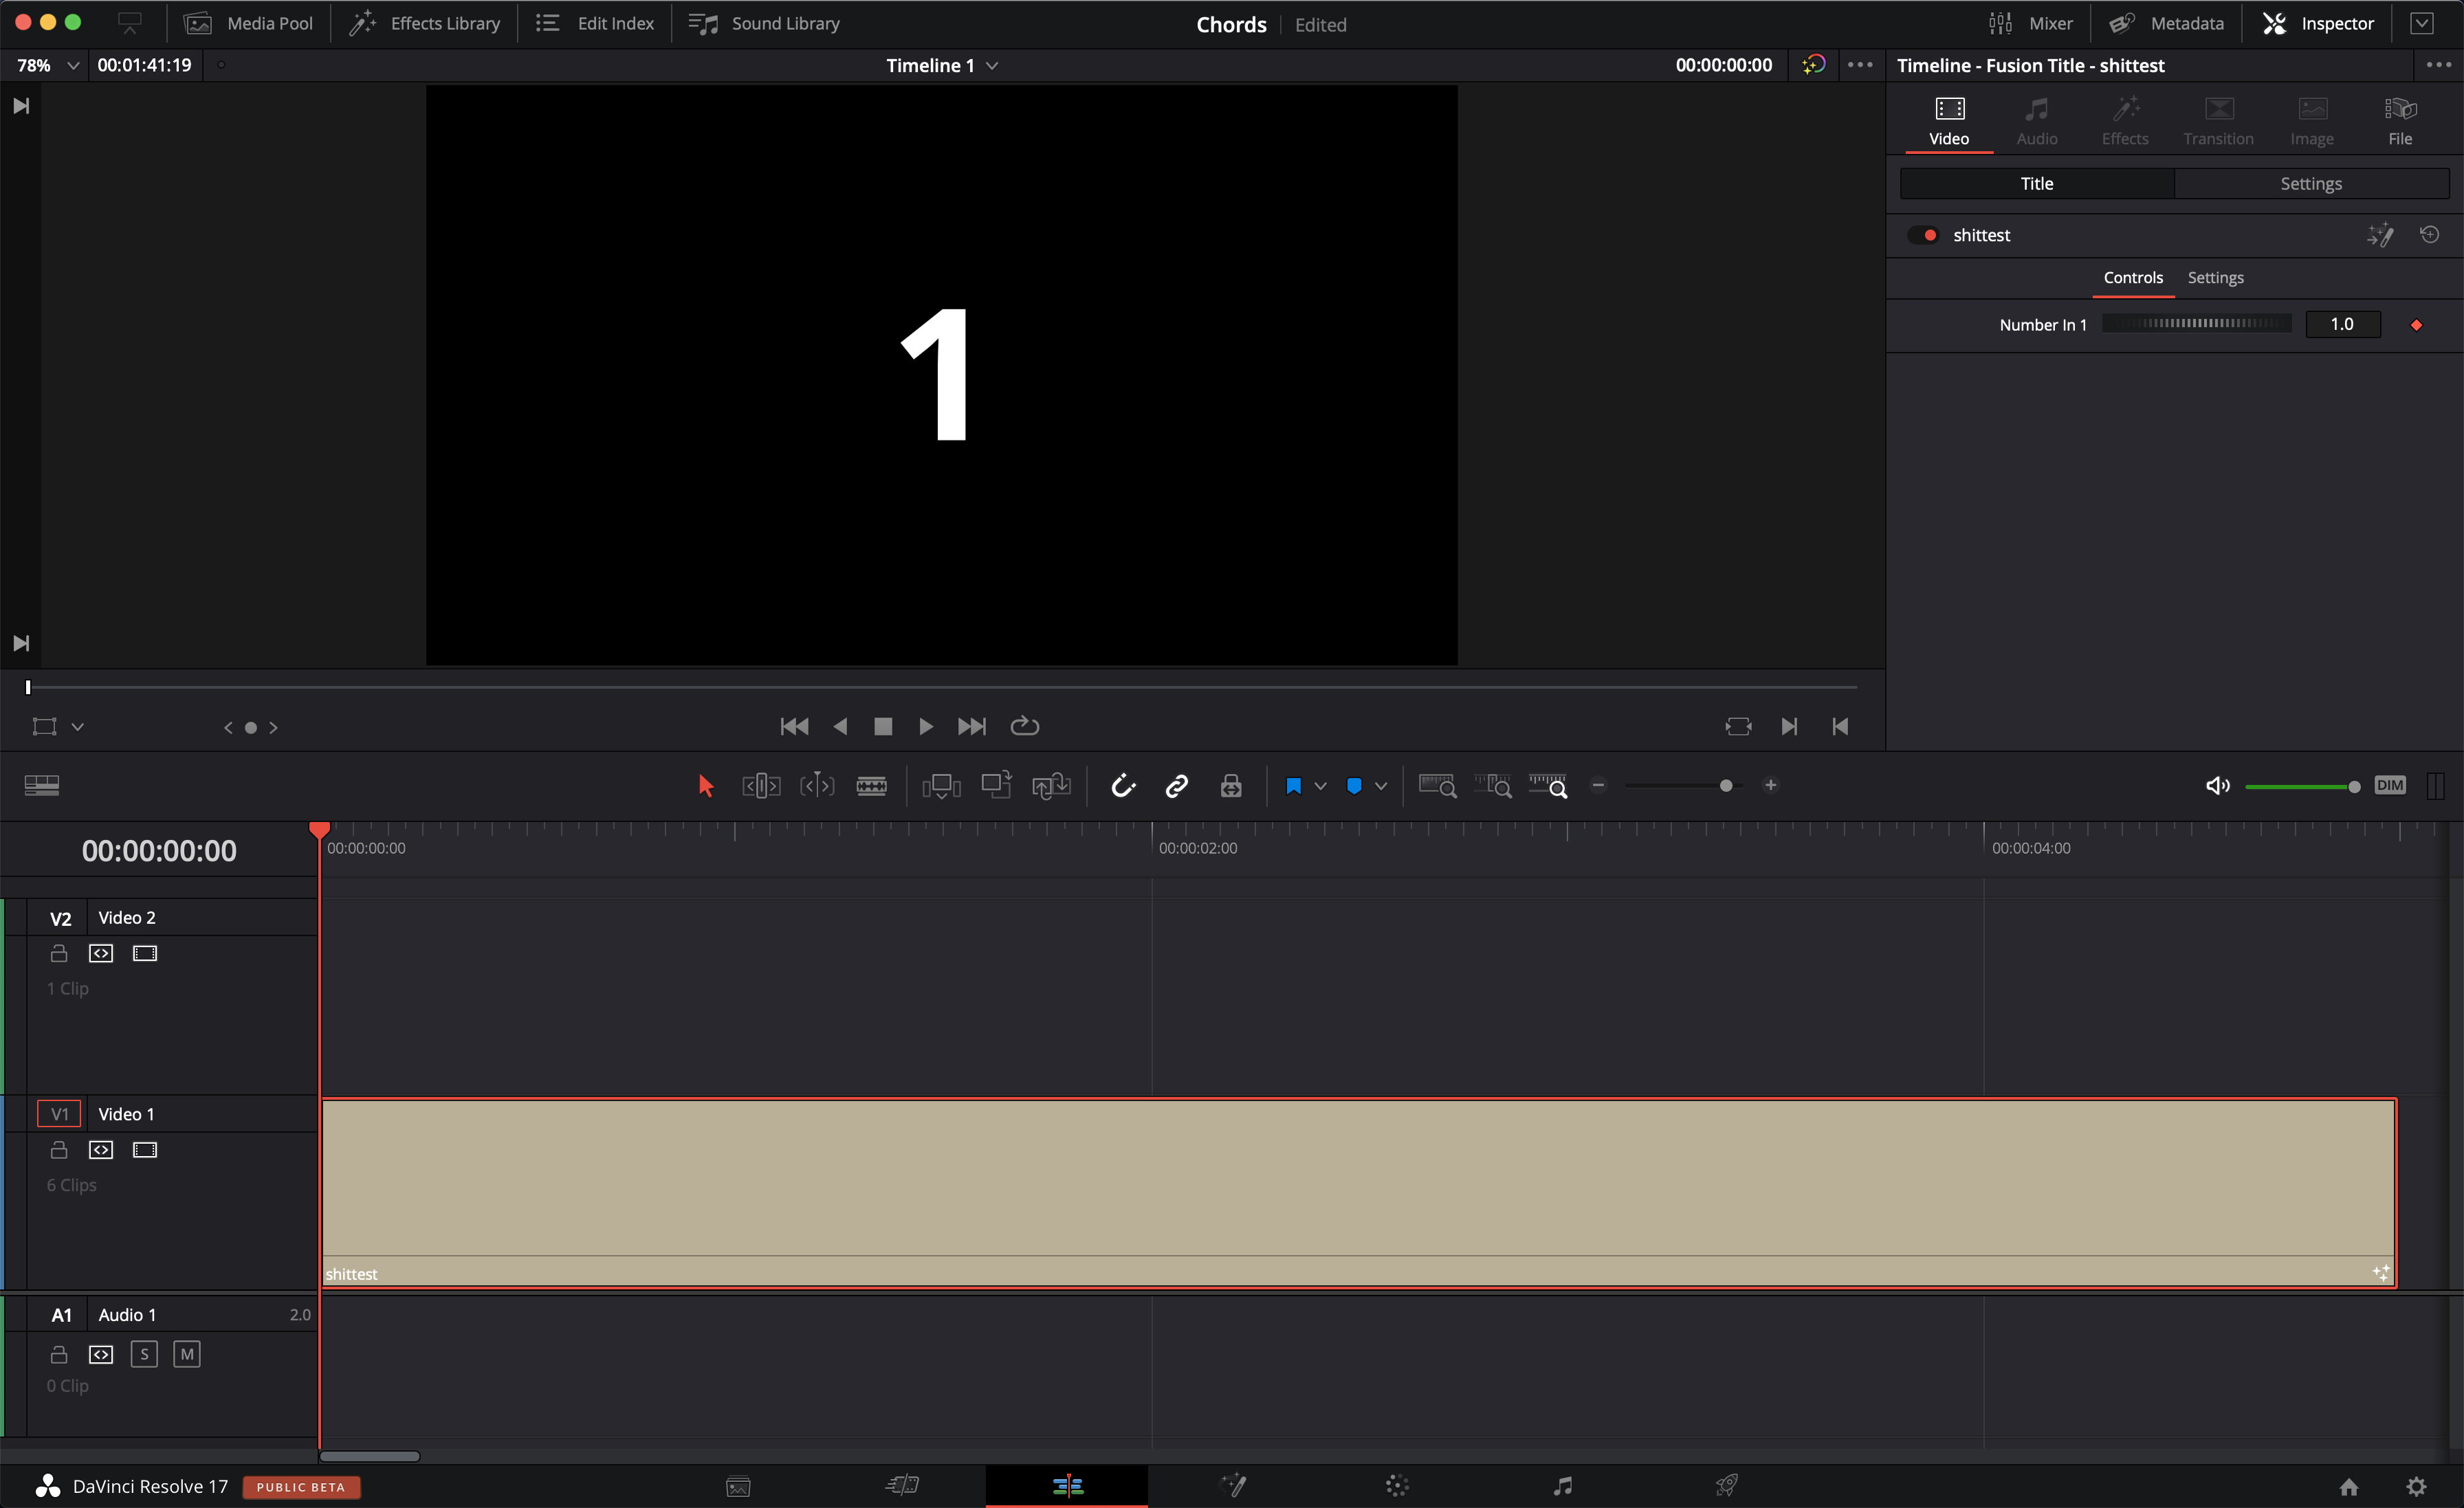Disable the Video 1 track
Screen dimensions: 2464x1508
coord(145,1150)
